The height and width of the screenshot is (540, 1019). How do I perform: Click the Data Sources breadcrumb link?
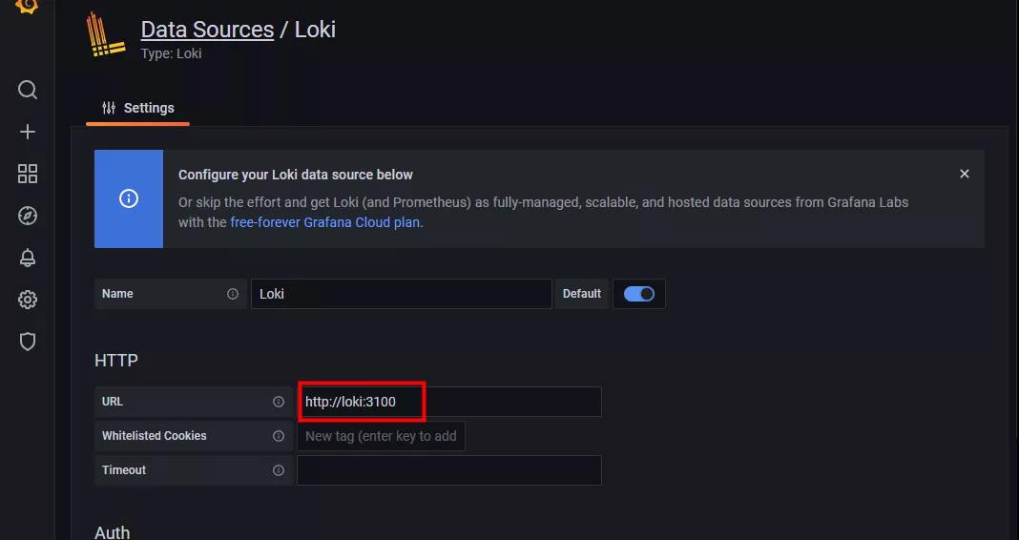pos(207,30)
